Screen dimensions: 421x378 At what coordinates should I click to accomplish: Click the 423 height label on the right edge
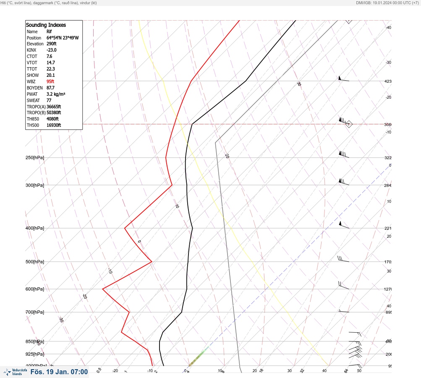coord(388,81)
